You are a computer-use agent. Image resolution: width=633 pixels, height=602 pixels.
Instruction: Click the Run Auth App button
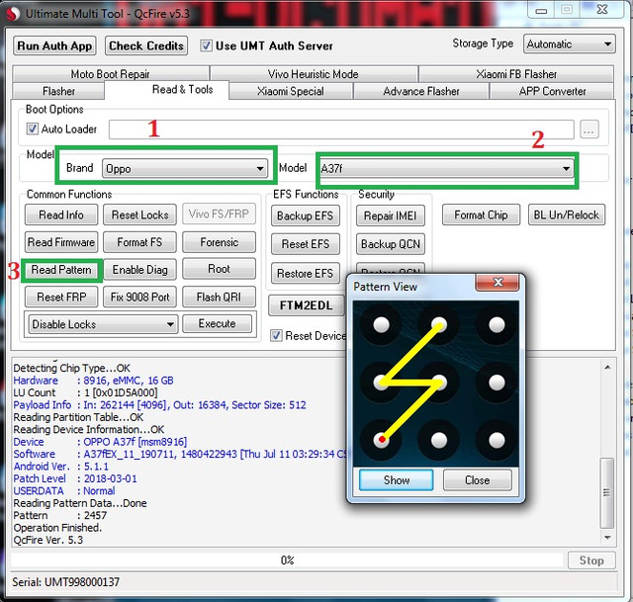point(54,45)
